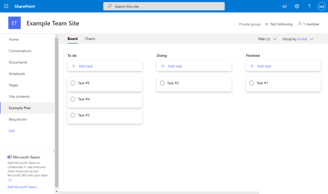This screenshot has height=194, width=328.
Task: Click the Microsoft Teams heading text
Action: 27,157
